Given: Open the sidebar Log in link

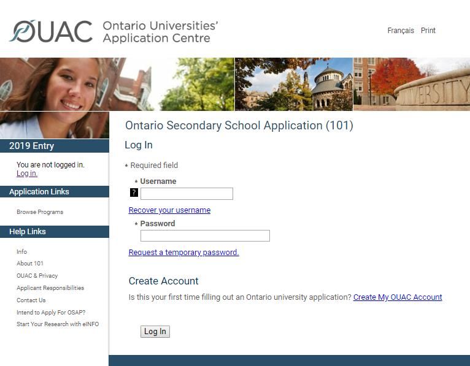Looking at the screenshot, I should click(x=27, y=173).
